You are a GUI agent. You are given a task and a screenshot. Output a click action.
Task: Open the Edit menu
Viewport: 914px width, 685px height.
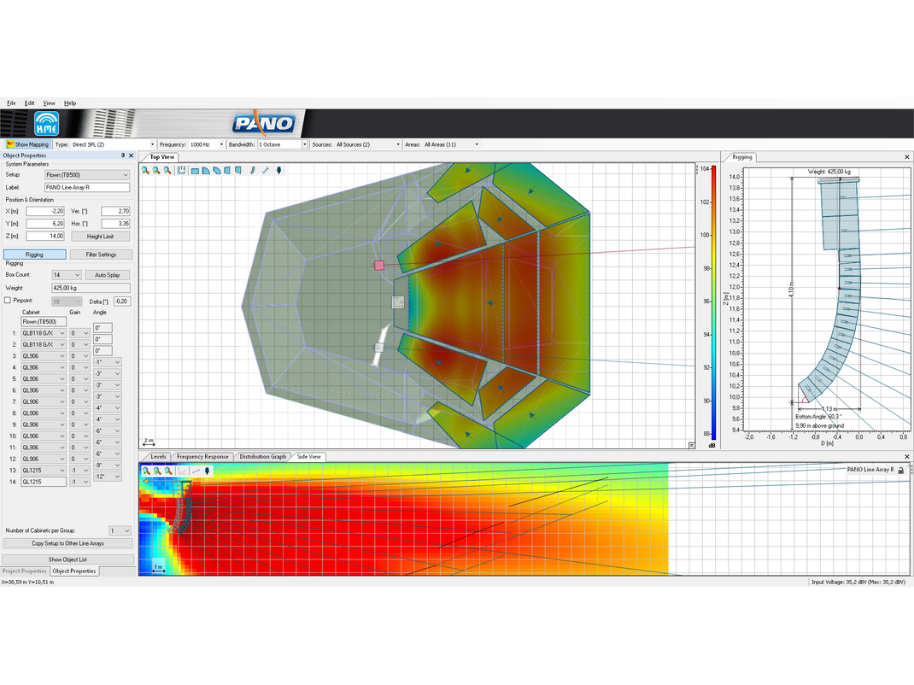click(x=29, y=103)
